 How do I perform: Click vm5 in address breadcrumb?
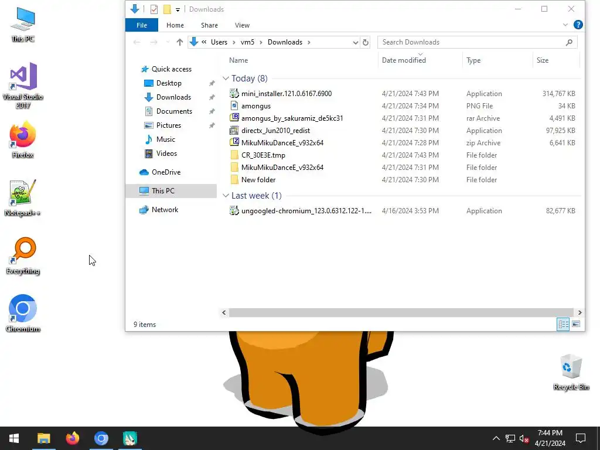point(247,42)
